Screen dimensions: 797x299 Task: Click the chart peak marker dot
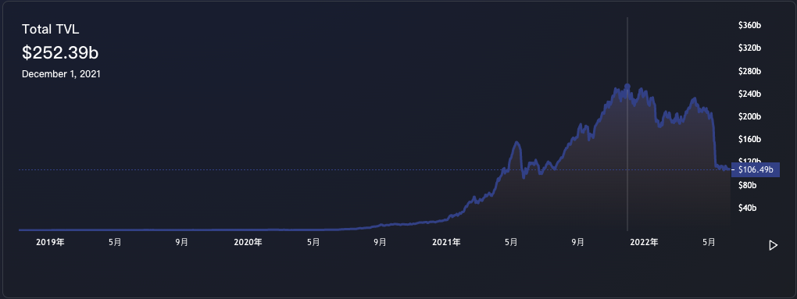(x=627, y=87)
